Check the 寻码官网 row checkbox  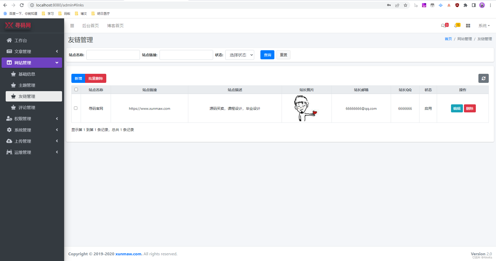tap(76, 108)
